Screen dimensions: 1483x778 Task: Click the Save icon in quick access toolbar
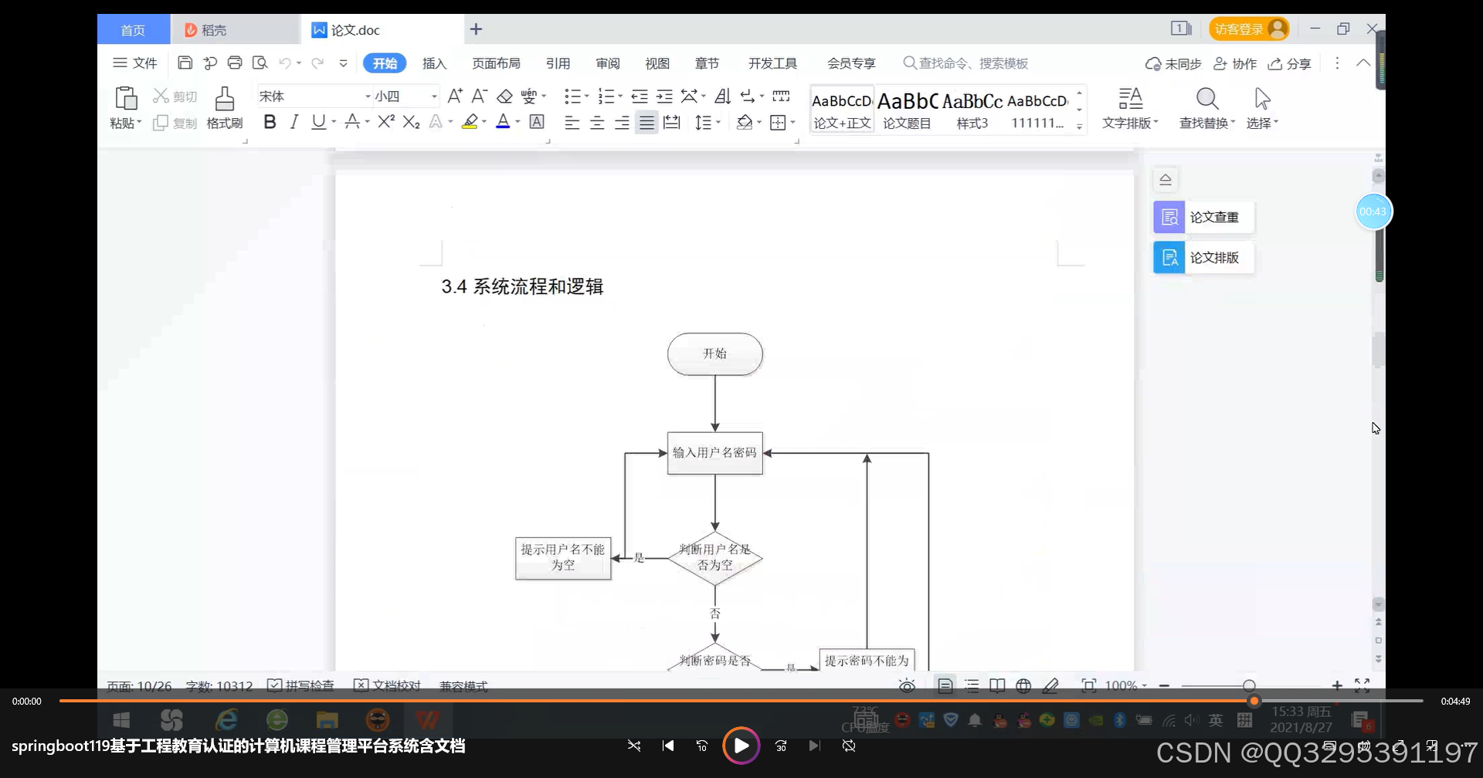pos(185,63)
